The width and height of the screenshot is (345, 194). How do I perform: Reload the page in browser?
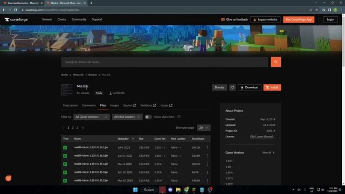pos(16,10)
